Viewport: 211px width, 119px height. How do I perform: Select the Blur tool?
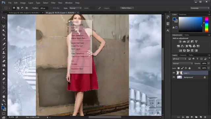point(4,70)
